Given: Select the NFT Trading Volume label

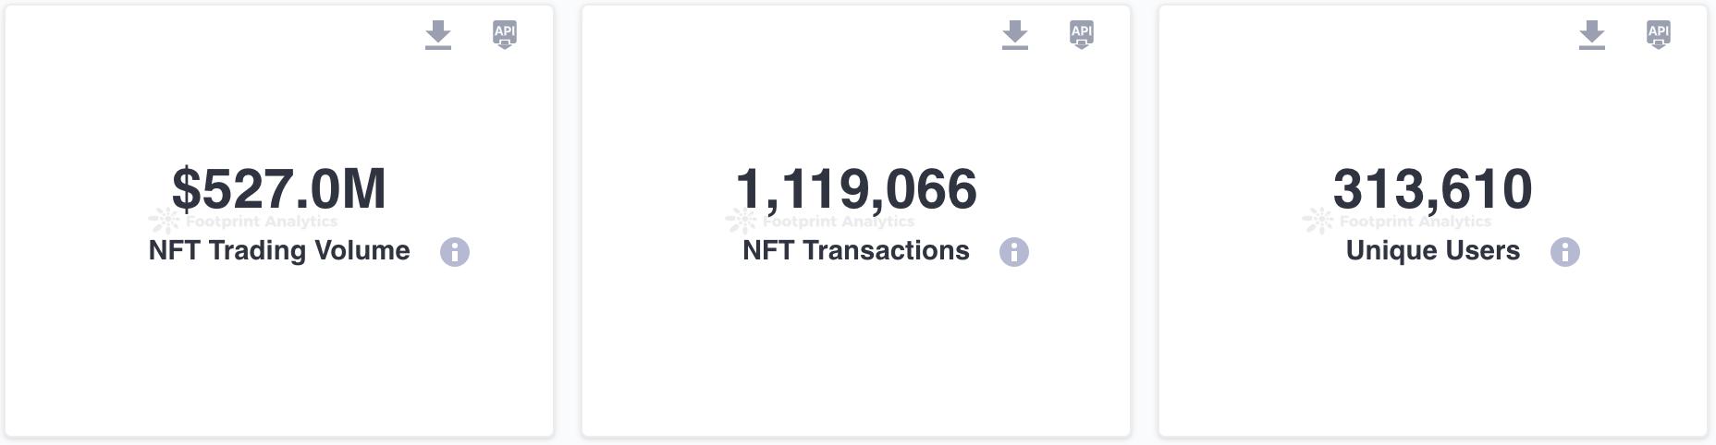Looking at the screenshot, I should pos(279,251).
